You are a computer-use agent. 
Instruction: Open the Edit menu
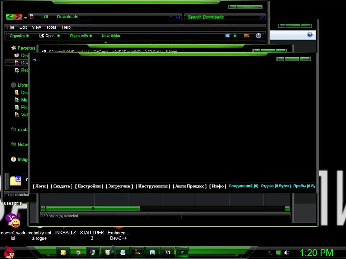click(23, 27)
